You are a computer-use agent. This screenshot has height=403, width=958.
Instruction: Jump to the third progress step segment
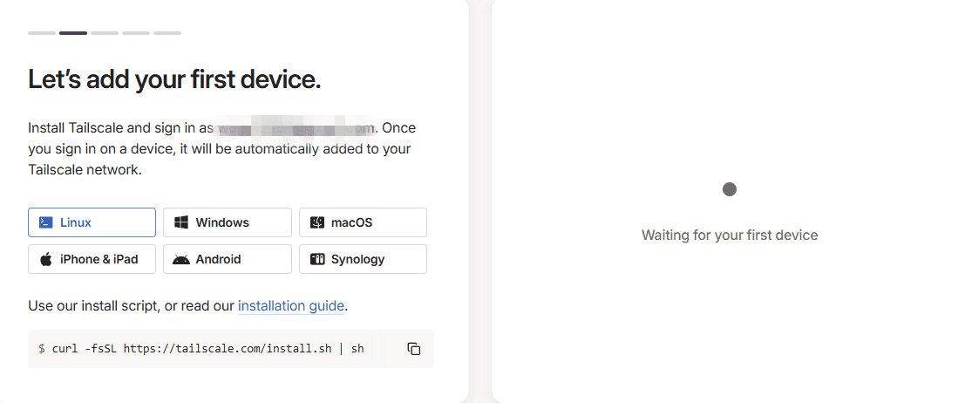coord(105,33)
